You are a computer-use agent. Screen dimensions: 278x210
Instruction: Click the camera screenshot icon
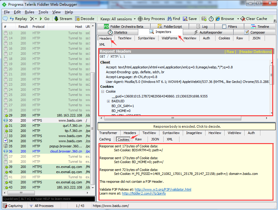pos(204,19)
